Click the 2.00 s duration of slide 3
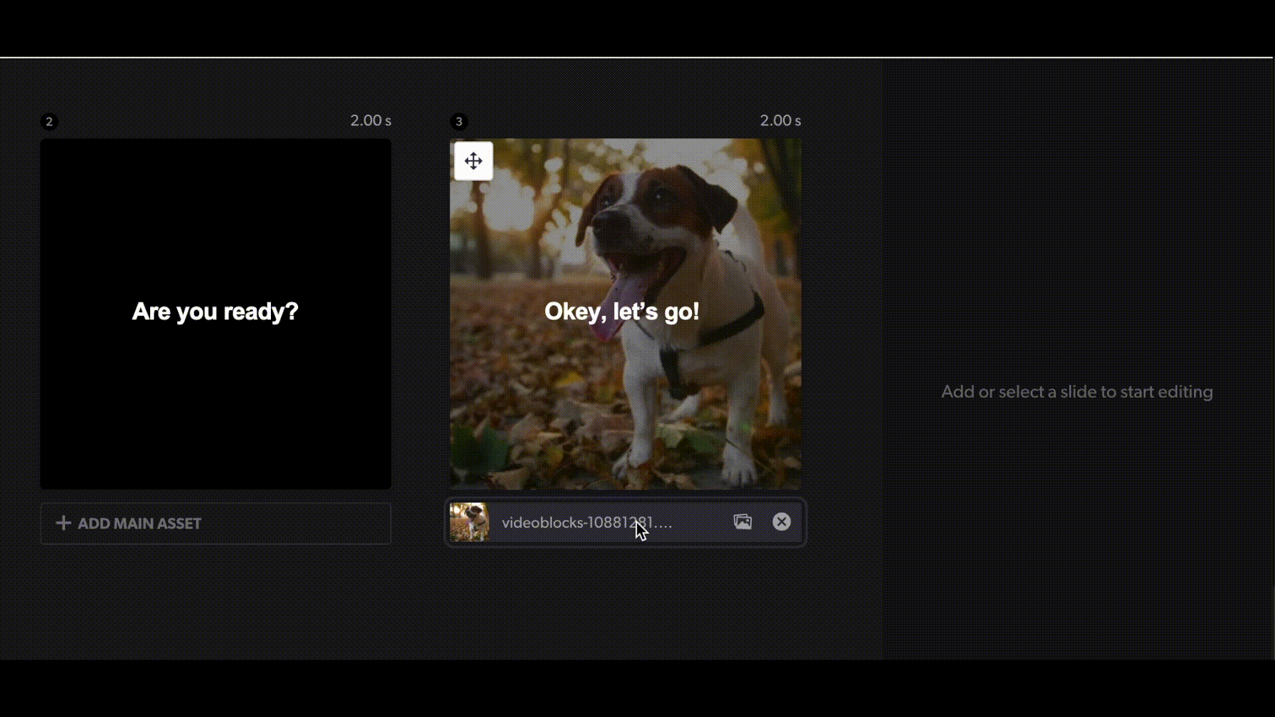Viewport: 1275px width, 717px height. click(780, 121)
